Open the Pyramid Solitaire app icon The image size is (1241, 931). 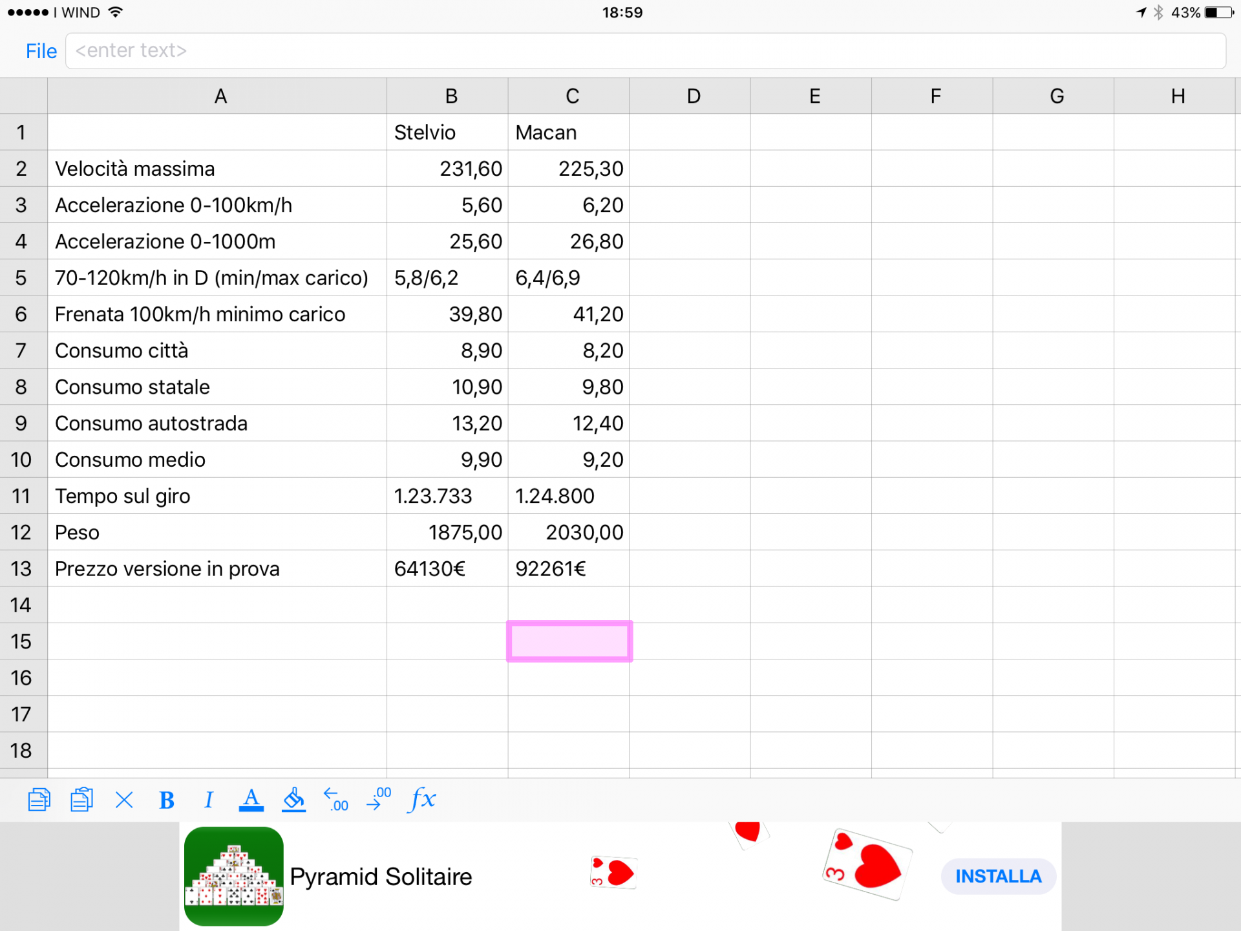coord(234,876)
